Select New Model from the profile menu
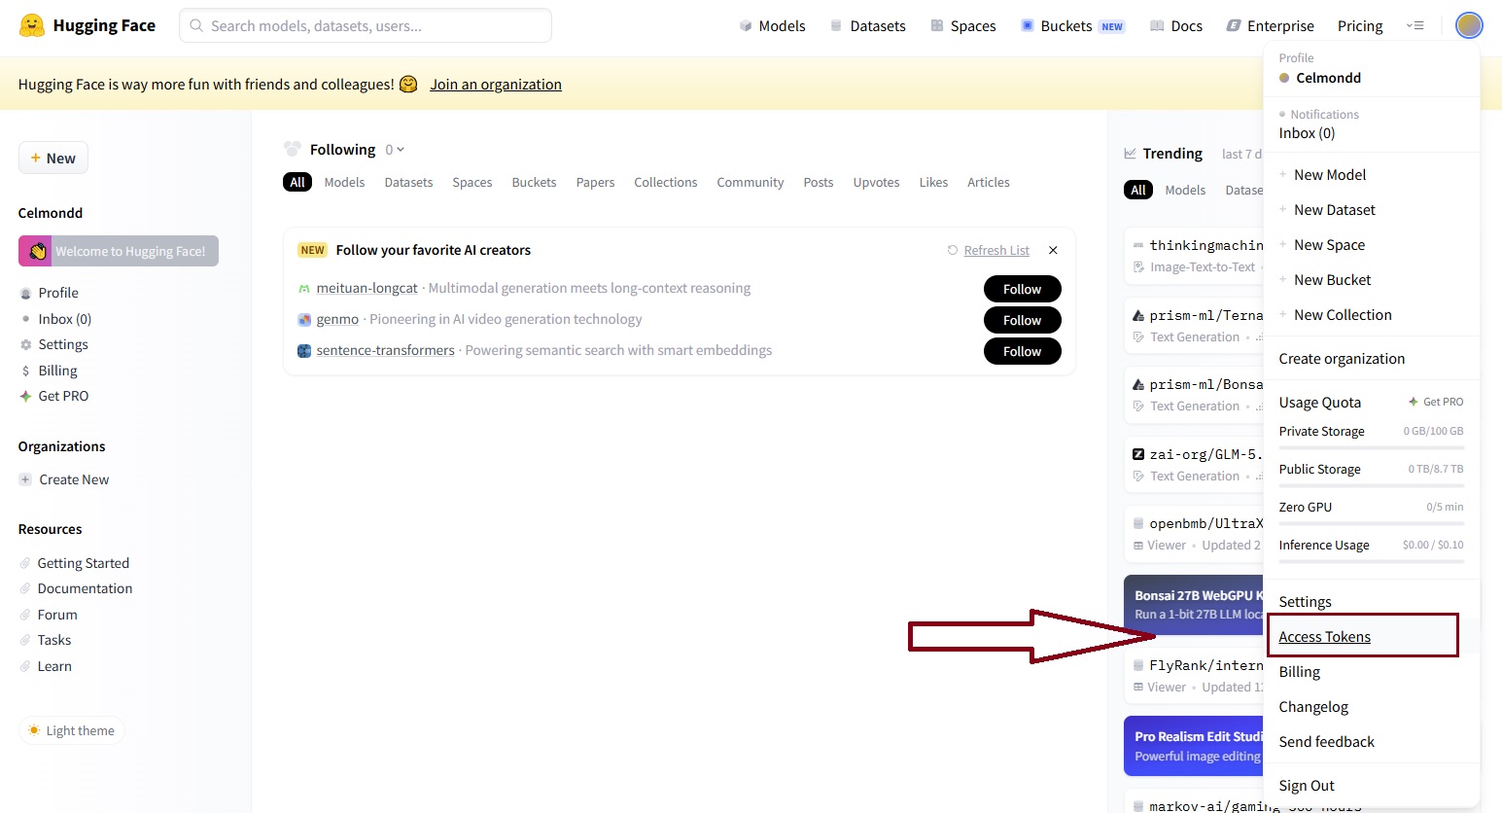Screen dimensions: 1502x813 pyautogui.click(x=1329, y=175)
